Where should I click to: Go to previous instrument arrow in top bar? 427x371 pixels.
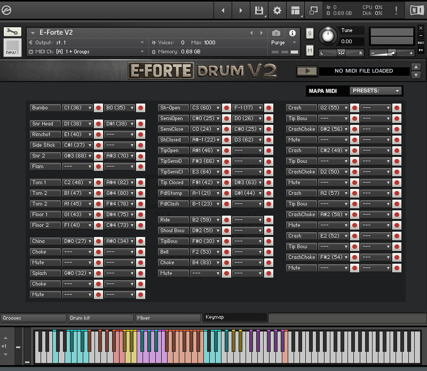(x=223, y=10)
